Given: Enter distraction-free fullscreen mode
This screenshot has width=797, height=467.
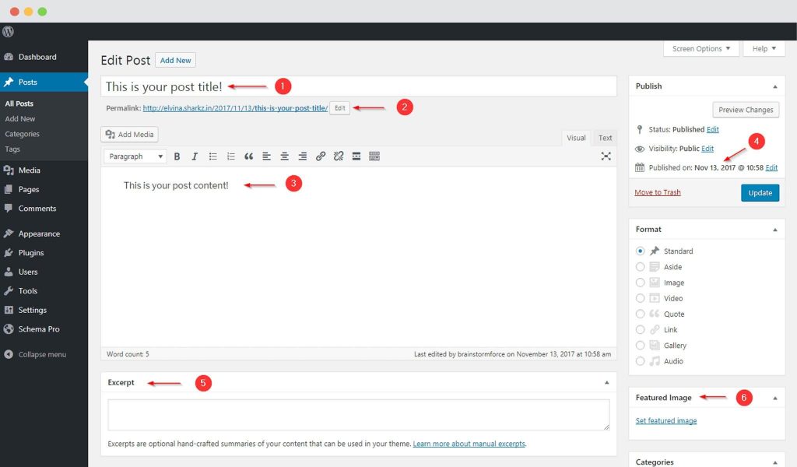Looking at the screenshot, I should click(606, 156).
